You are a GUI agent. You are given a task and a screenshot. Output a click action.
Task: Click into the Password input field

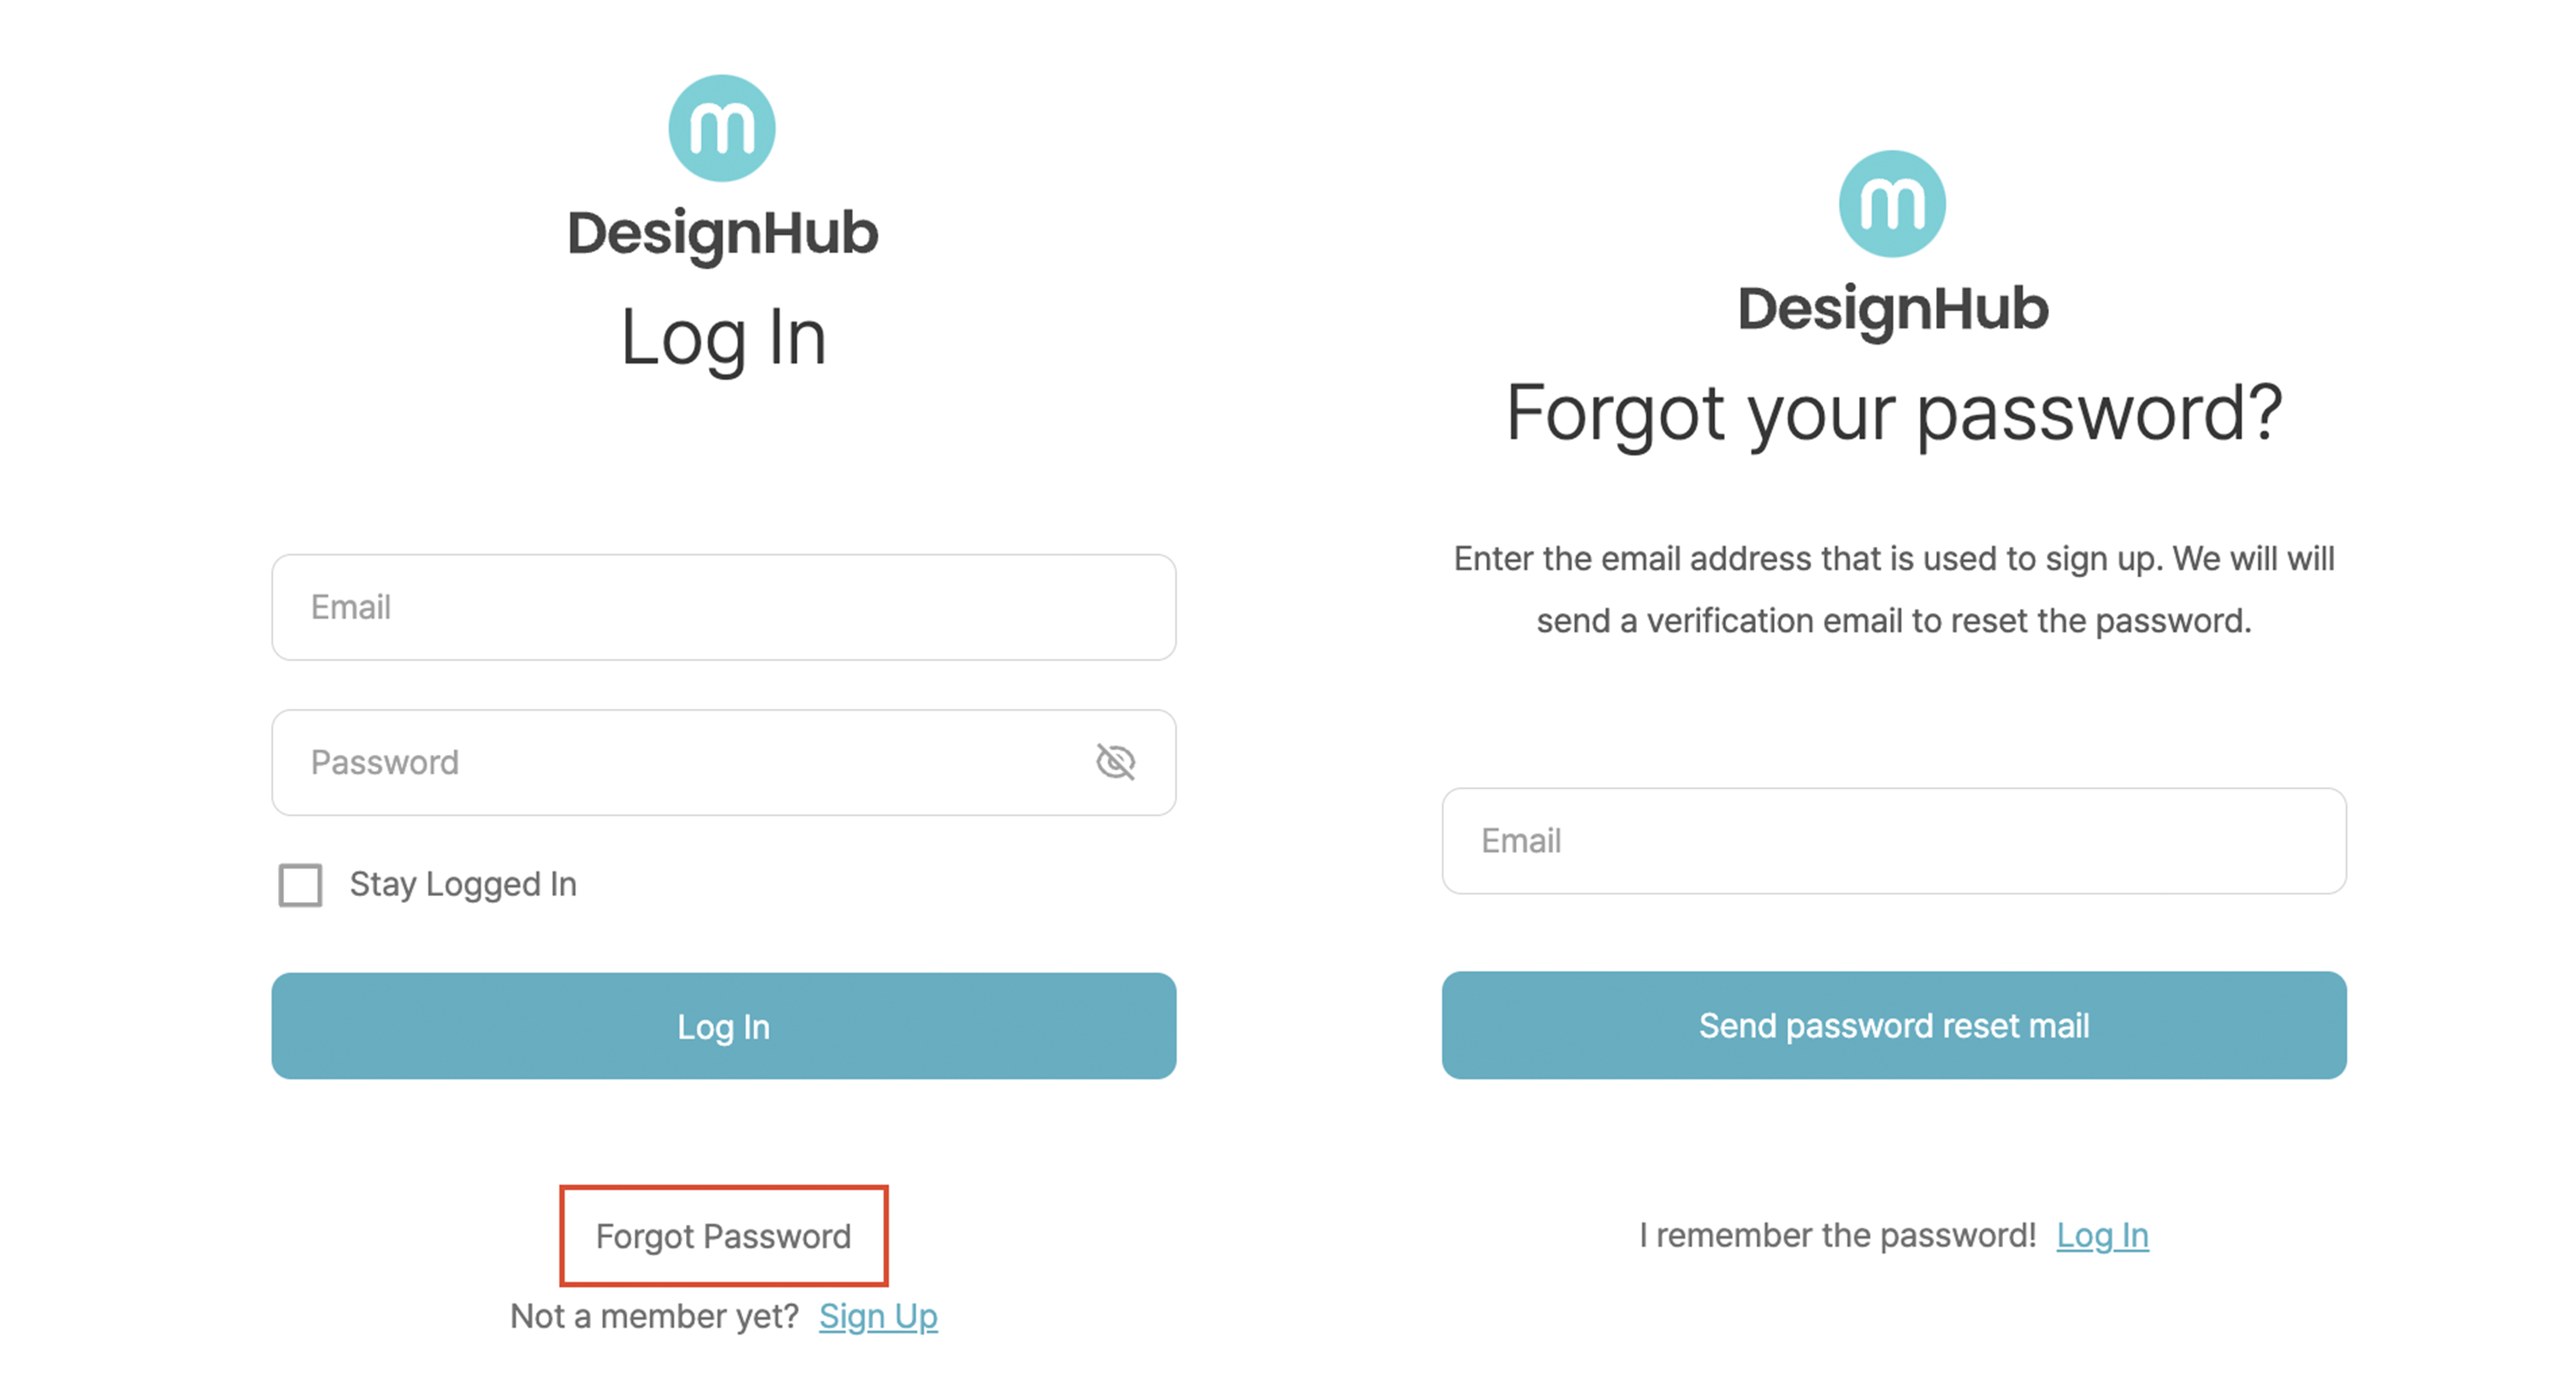click(x=680, y=762)
